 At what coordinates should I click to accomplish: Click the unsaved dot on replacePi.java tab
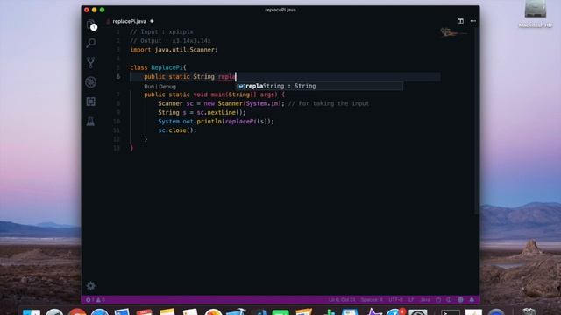click(x=152, y=21)
